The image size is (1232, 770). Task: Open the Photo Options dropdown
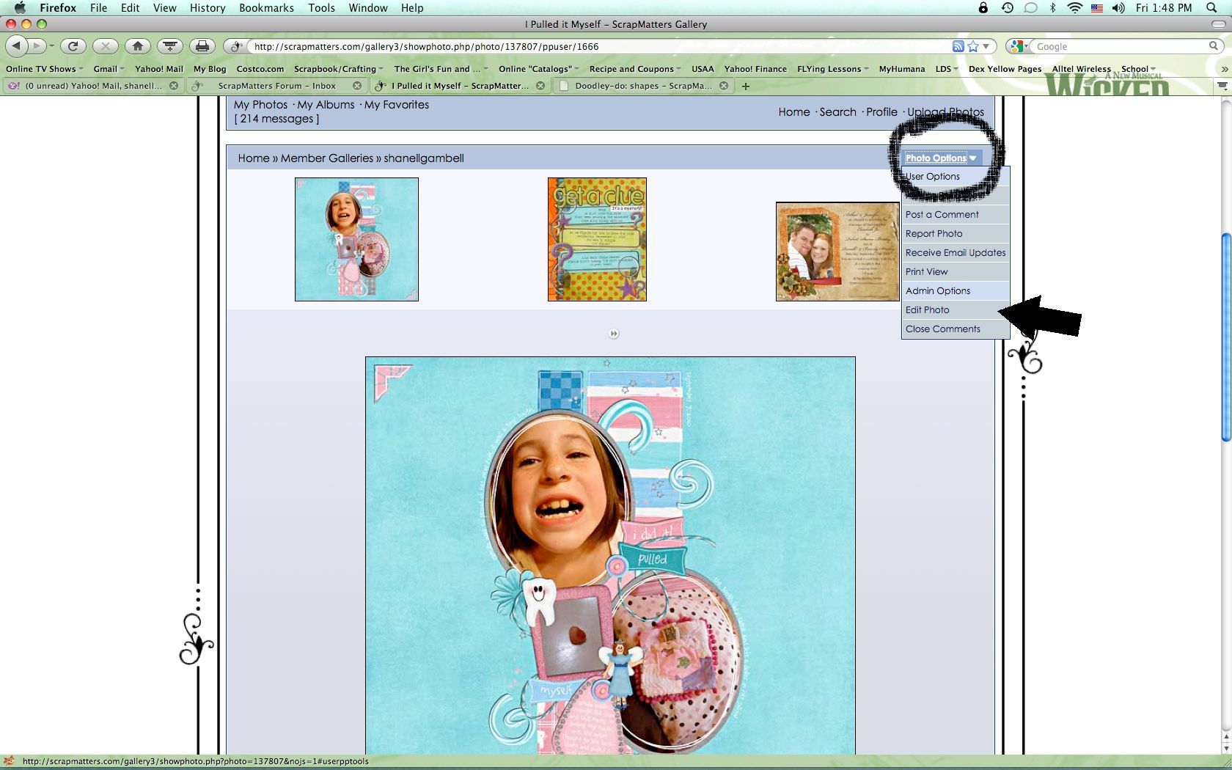pyautogui.click(x=941, y=158)
